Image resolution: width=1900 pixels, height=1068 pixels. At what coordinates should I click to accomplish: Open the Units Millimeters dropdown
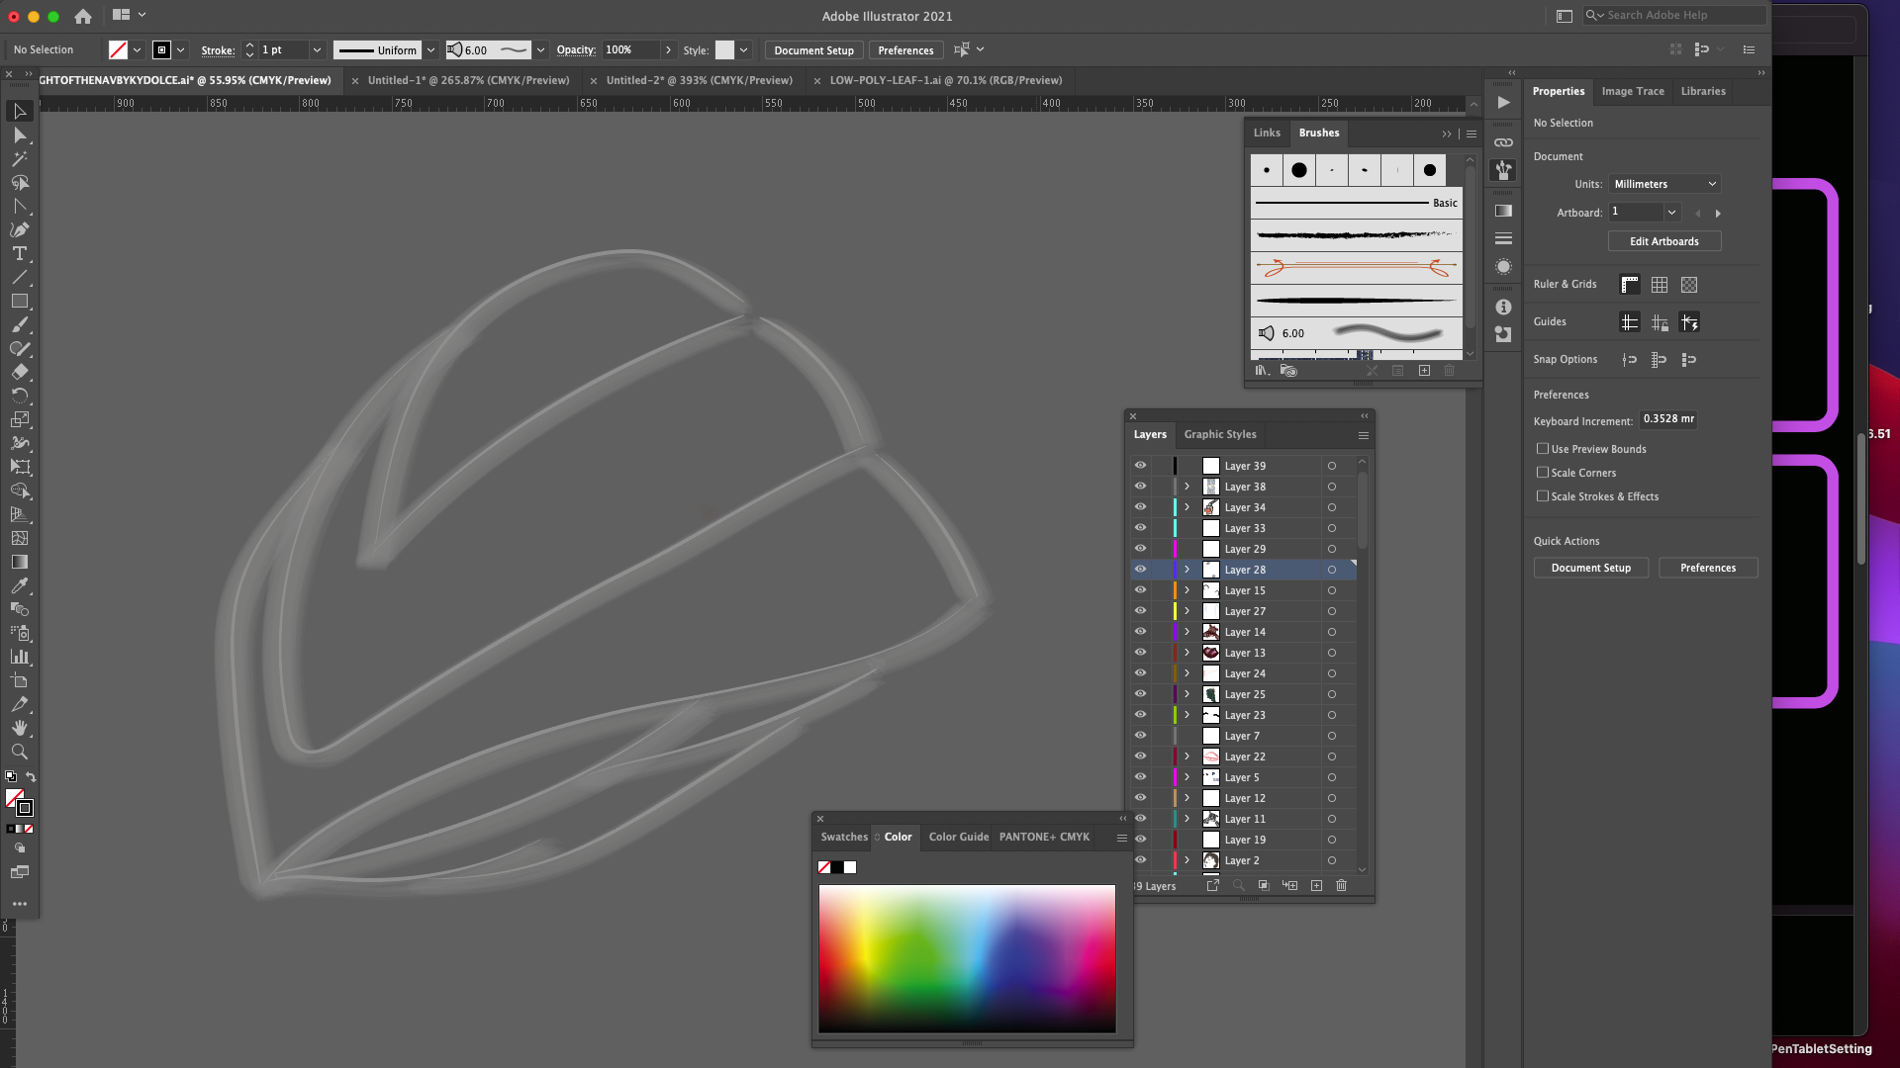pos(1664,184)
